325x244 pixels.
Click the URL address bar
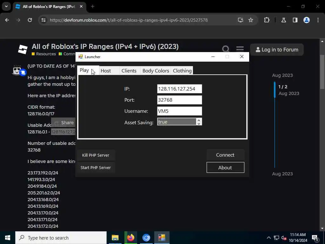(x=129, y=20)
